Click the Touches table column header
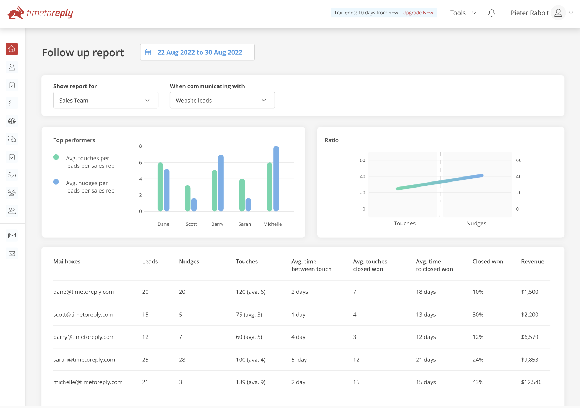580x408 pixels. point(247,262)
